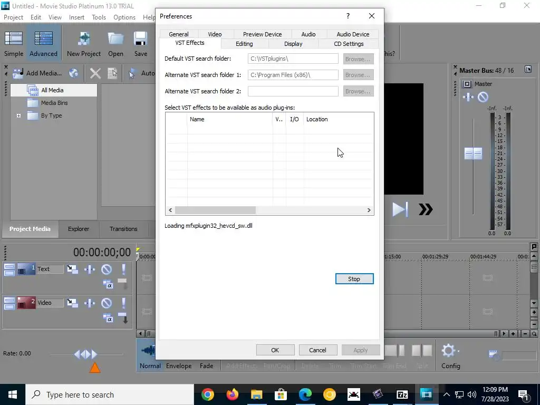Viewport: 540px width, 405px height.
Task: Open the Project menu
Action: 13,17
